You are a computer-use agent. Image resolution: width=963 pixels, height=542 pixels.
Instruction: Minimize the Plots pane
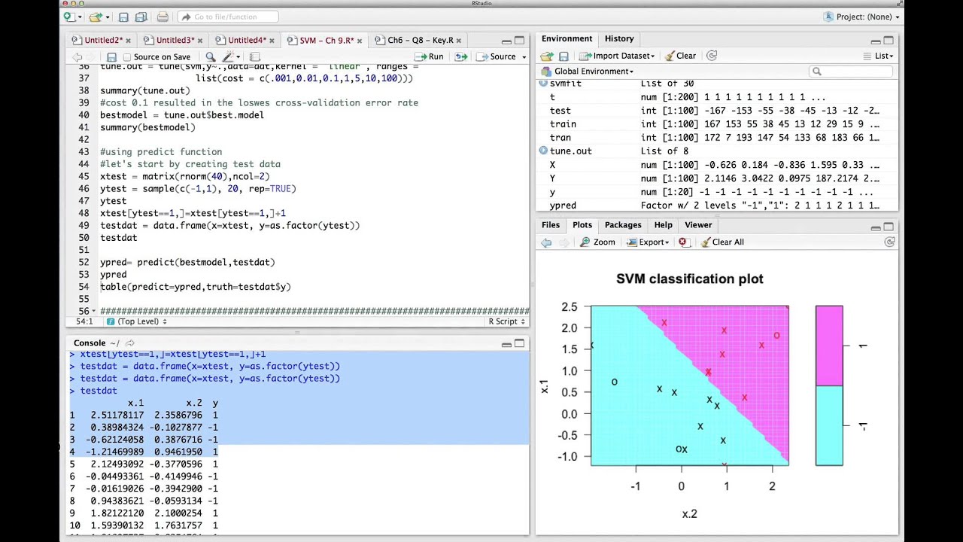876,227
